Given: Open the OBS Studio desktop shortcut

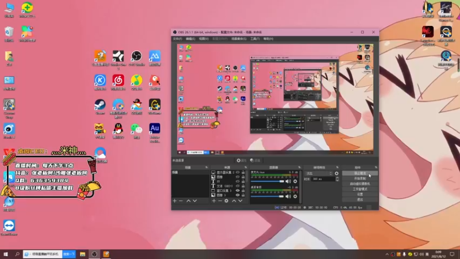Looking at the screenshot, I should pyautogui.click(x=136, y=58).
